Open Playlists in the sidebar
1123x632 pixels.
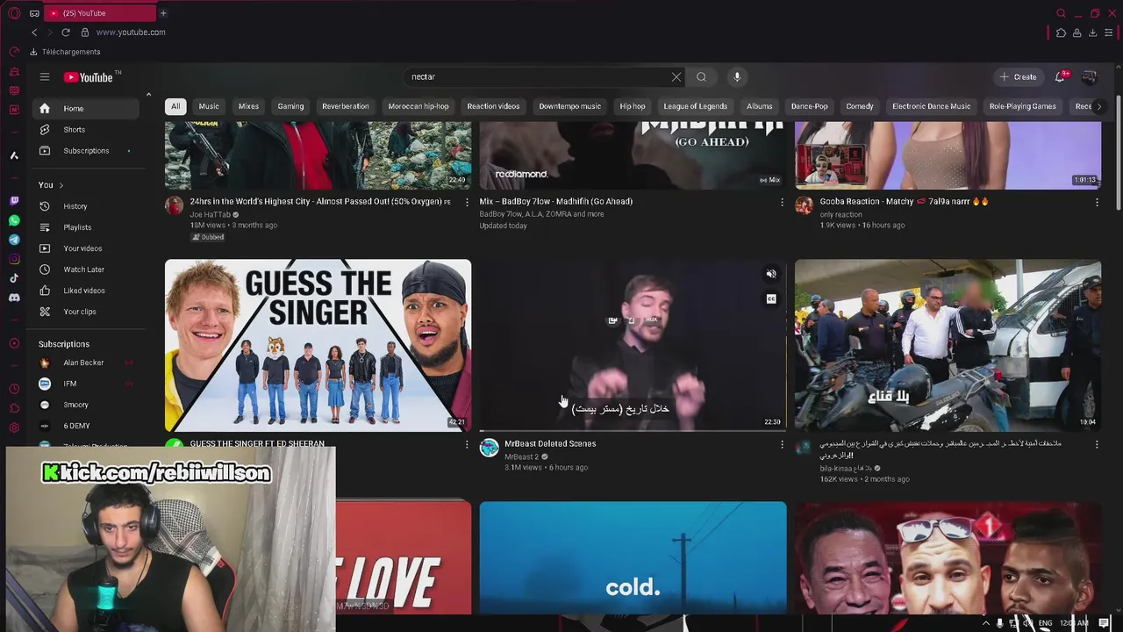86,227
